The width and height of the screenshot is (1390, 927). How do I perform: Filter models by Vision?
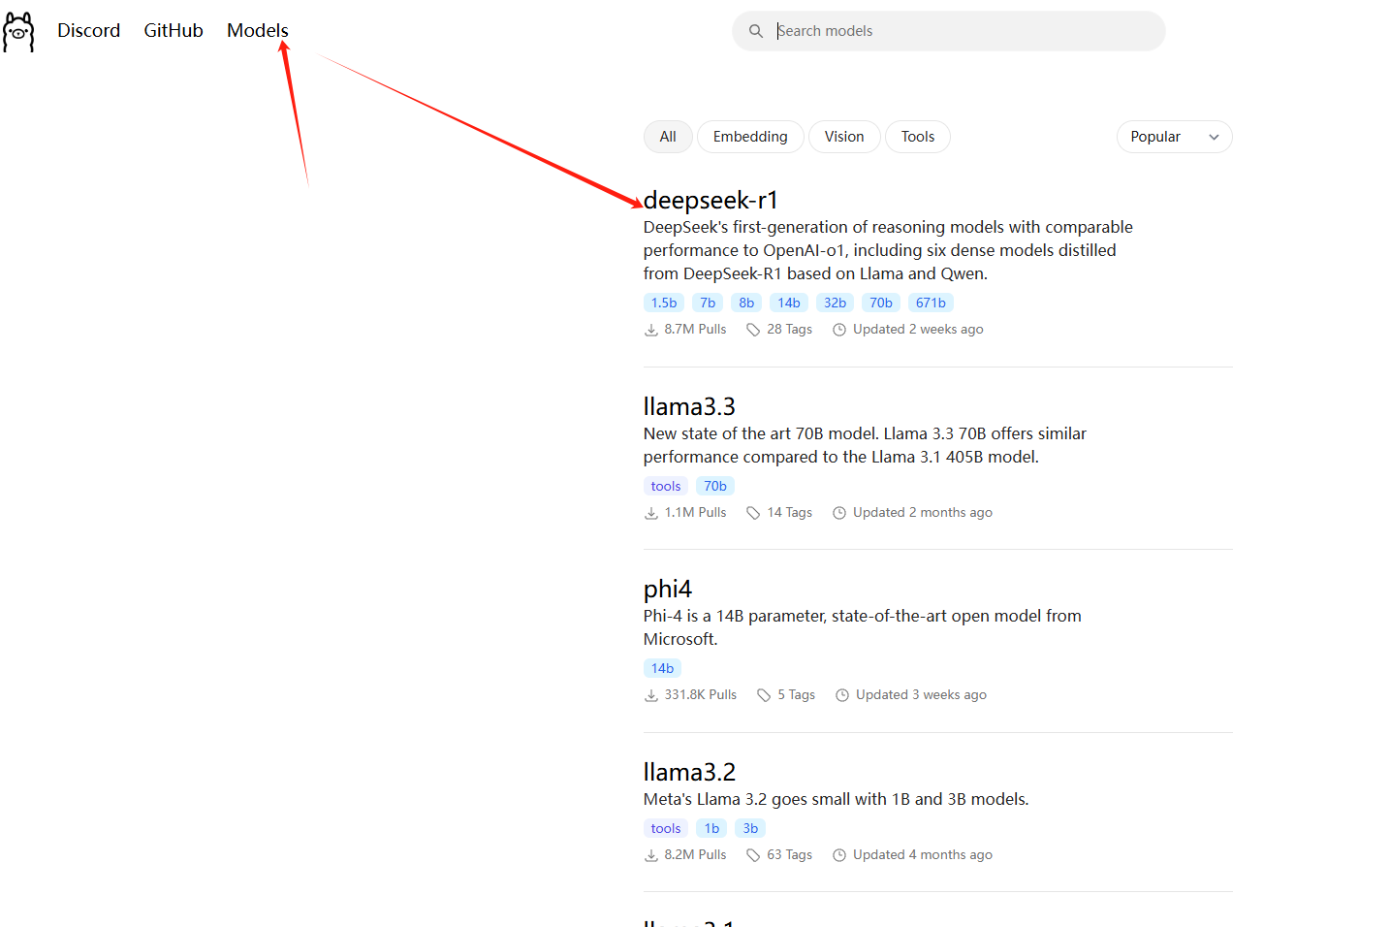click(844, 137)
